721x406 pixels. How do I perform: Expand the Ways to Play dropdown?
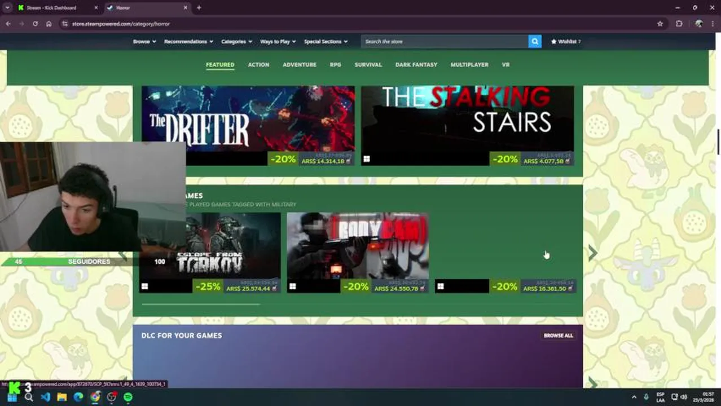point(278,41)
